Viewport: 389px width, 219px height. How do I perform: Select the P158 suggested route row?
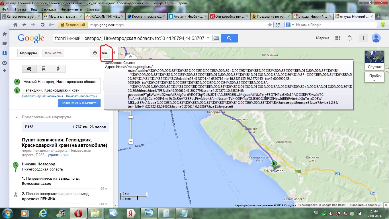point(65,127)
